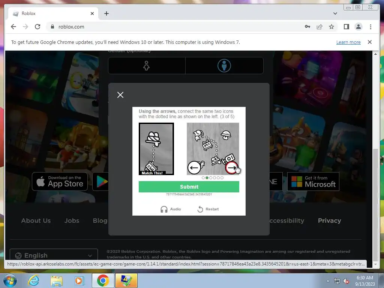Open a new browser tab
The width and height of the screenshot is (384, 288).
pyautogui.click(x=106, y=13)
